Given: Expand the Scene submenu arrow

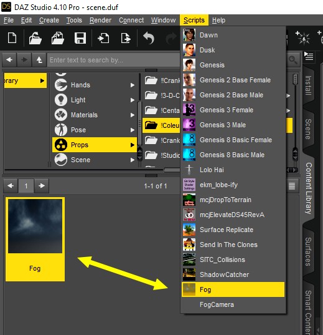Looking at the screenshot, I should tap(133, 160).
